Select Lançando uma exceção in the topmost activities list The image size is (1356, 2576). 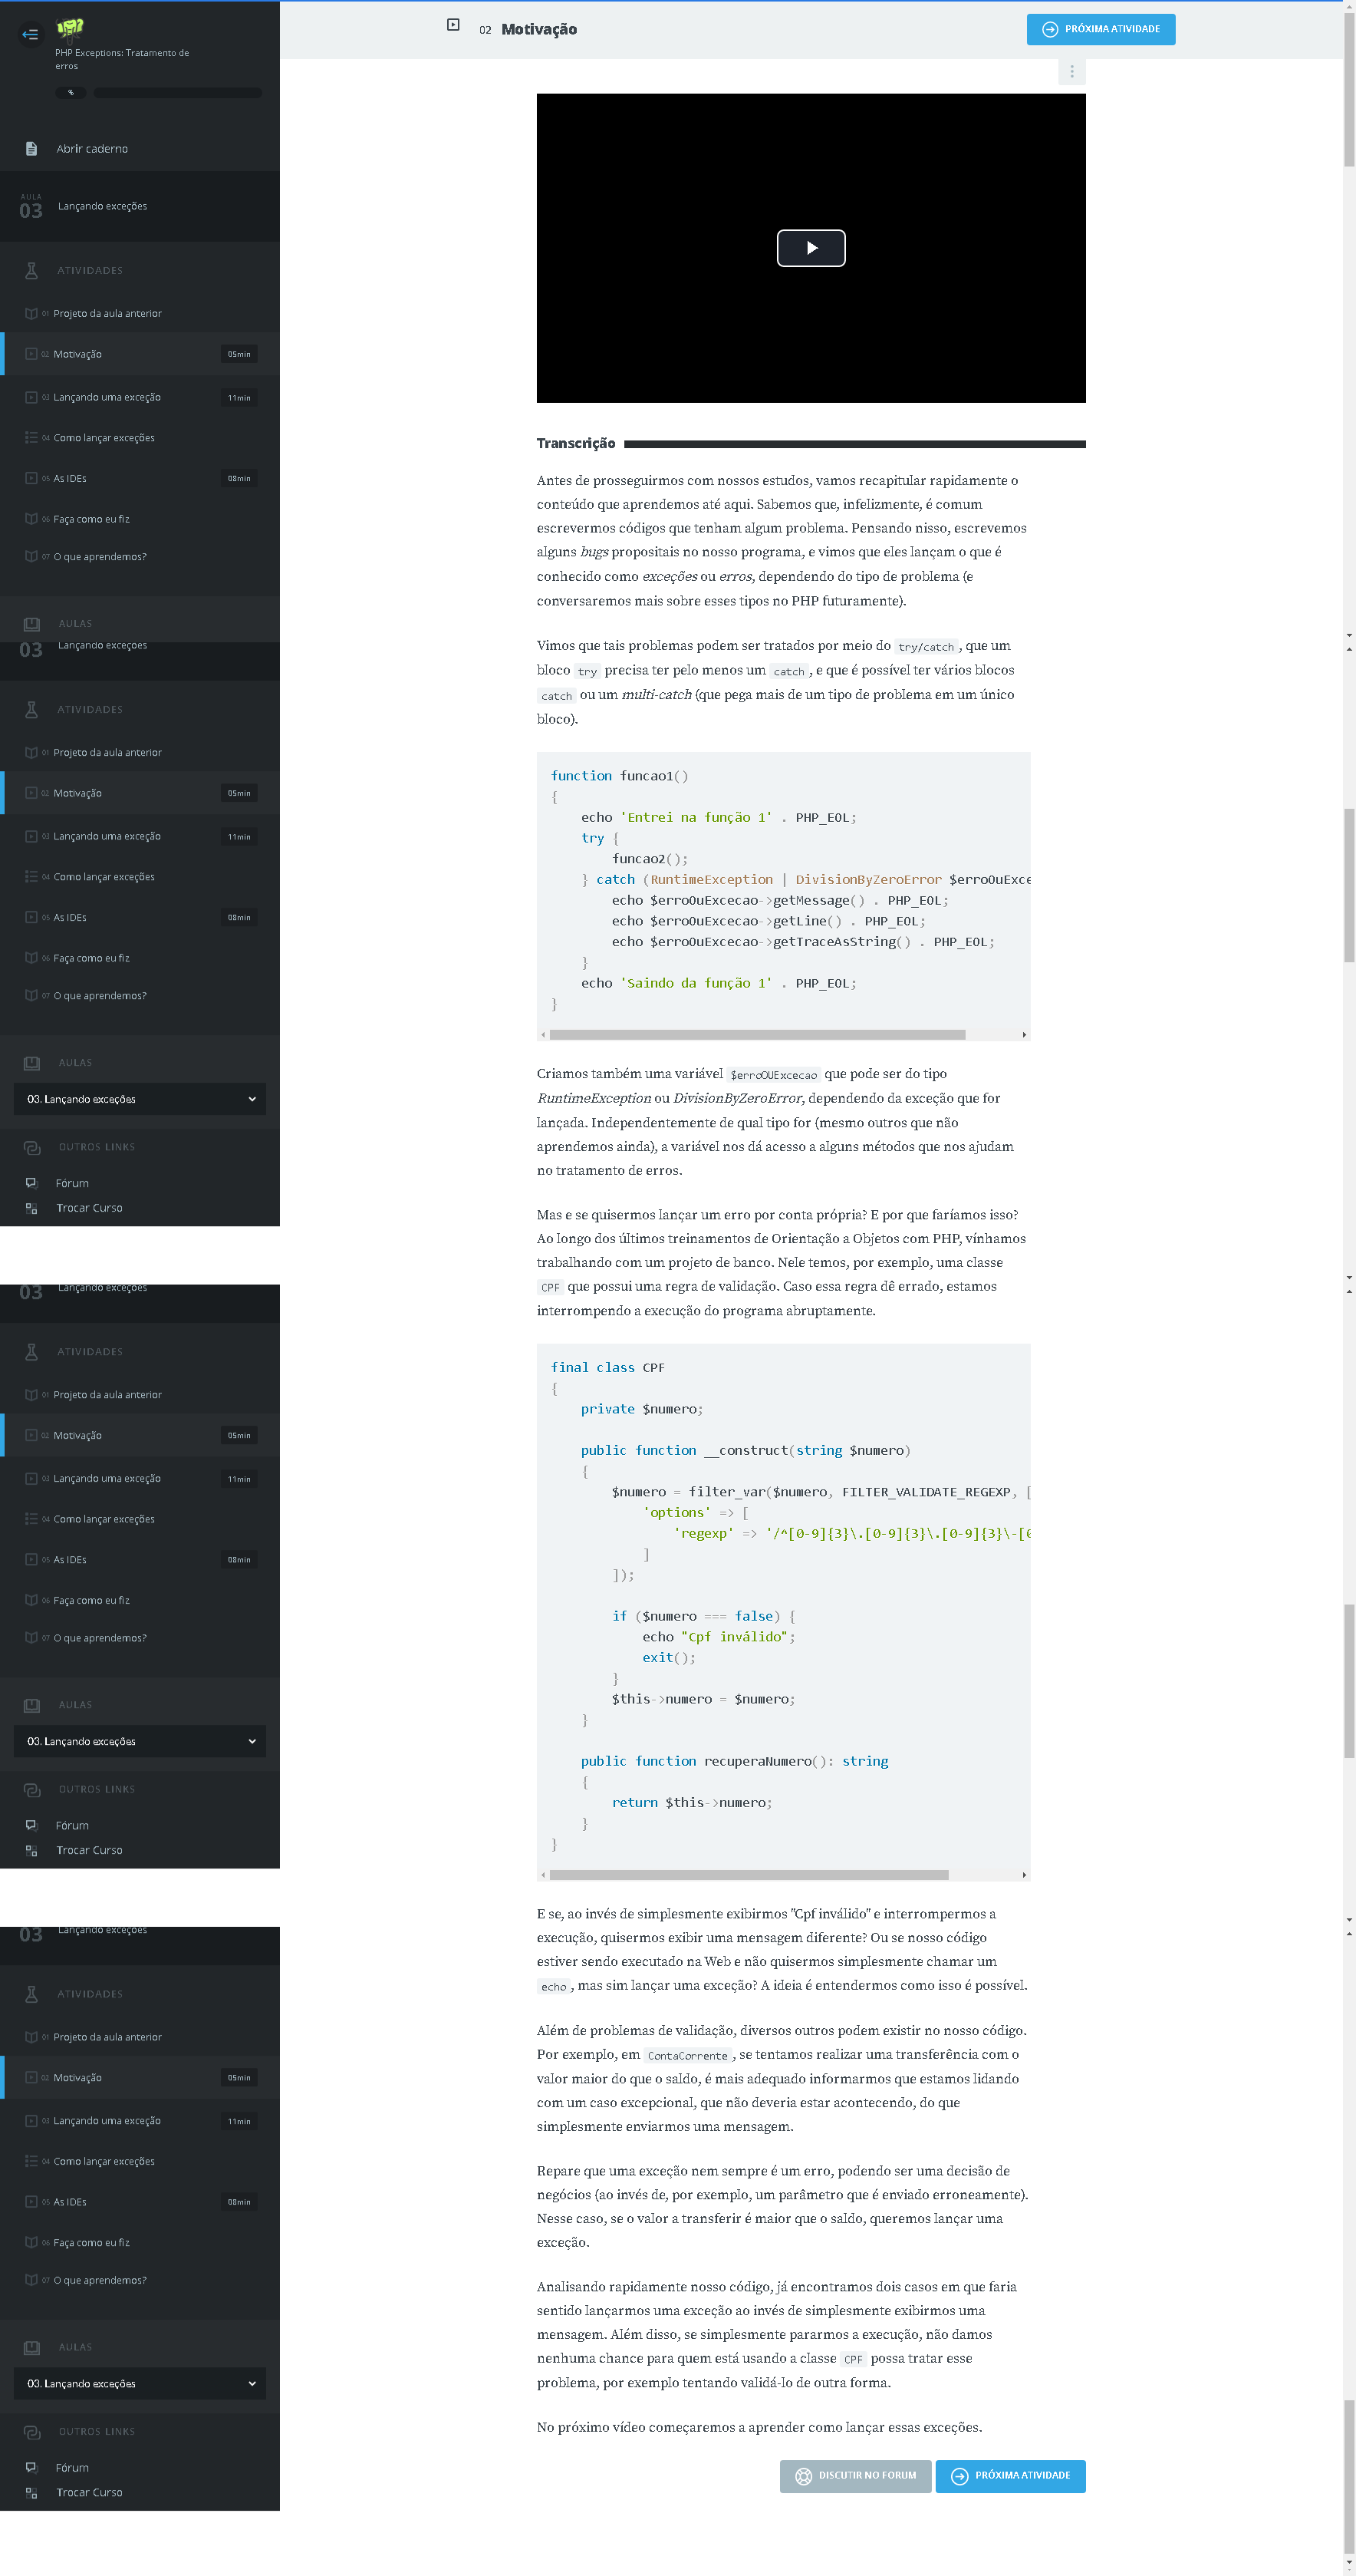tap(107, 397)
